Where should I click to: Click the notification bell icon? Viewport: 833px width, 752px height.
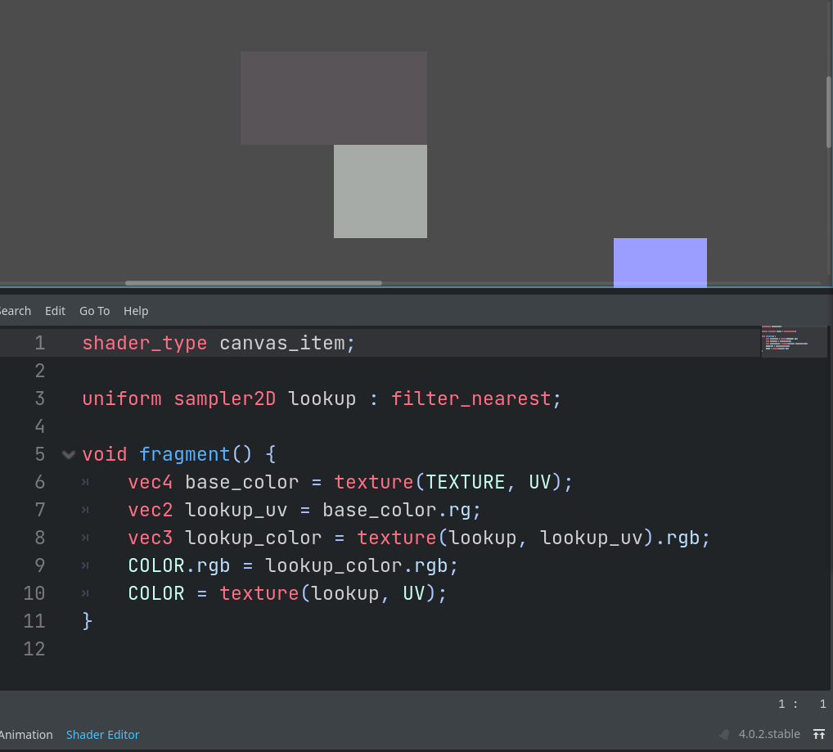[723, 734]
